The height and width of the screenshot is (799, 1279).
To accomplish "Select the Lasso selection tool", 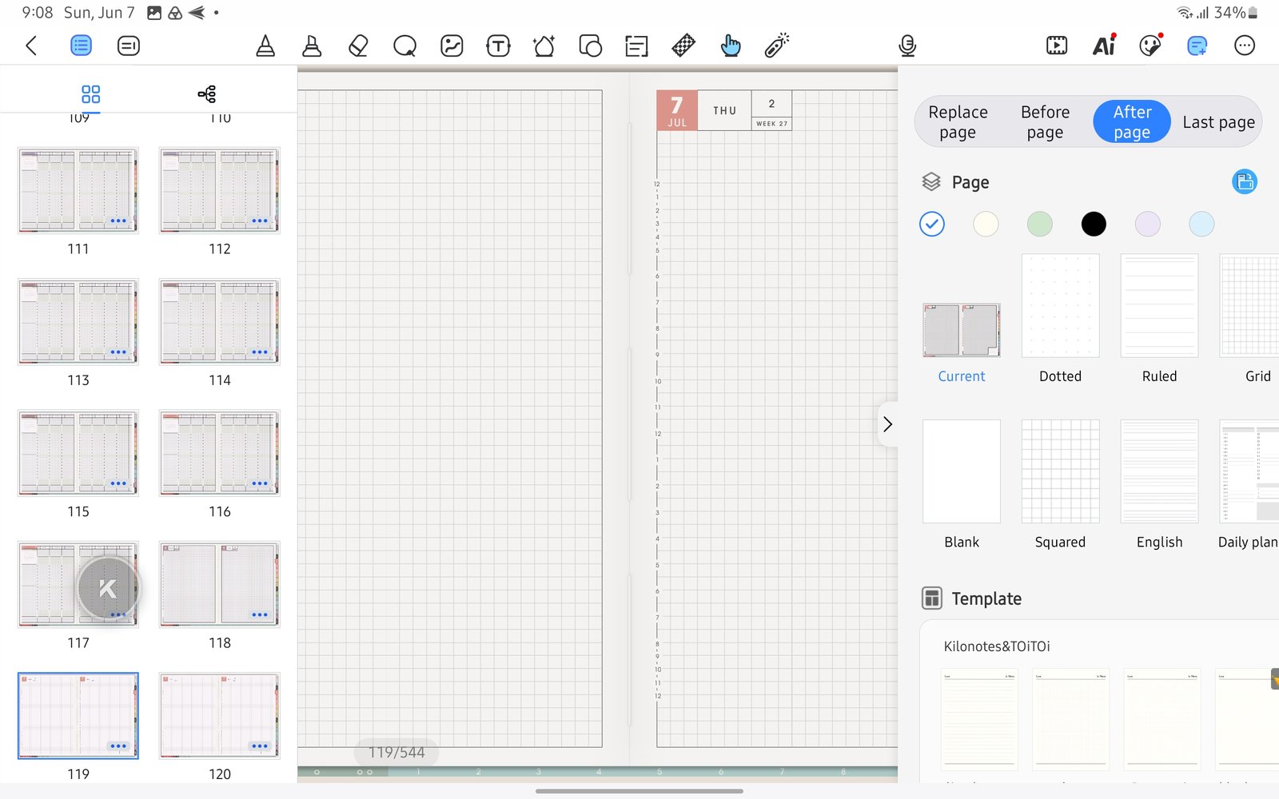I will click(x=404, y=46).
